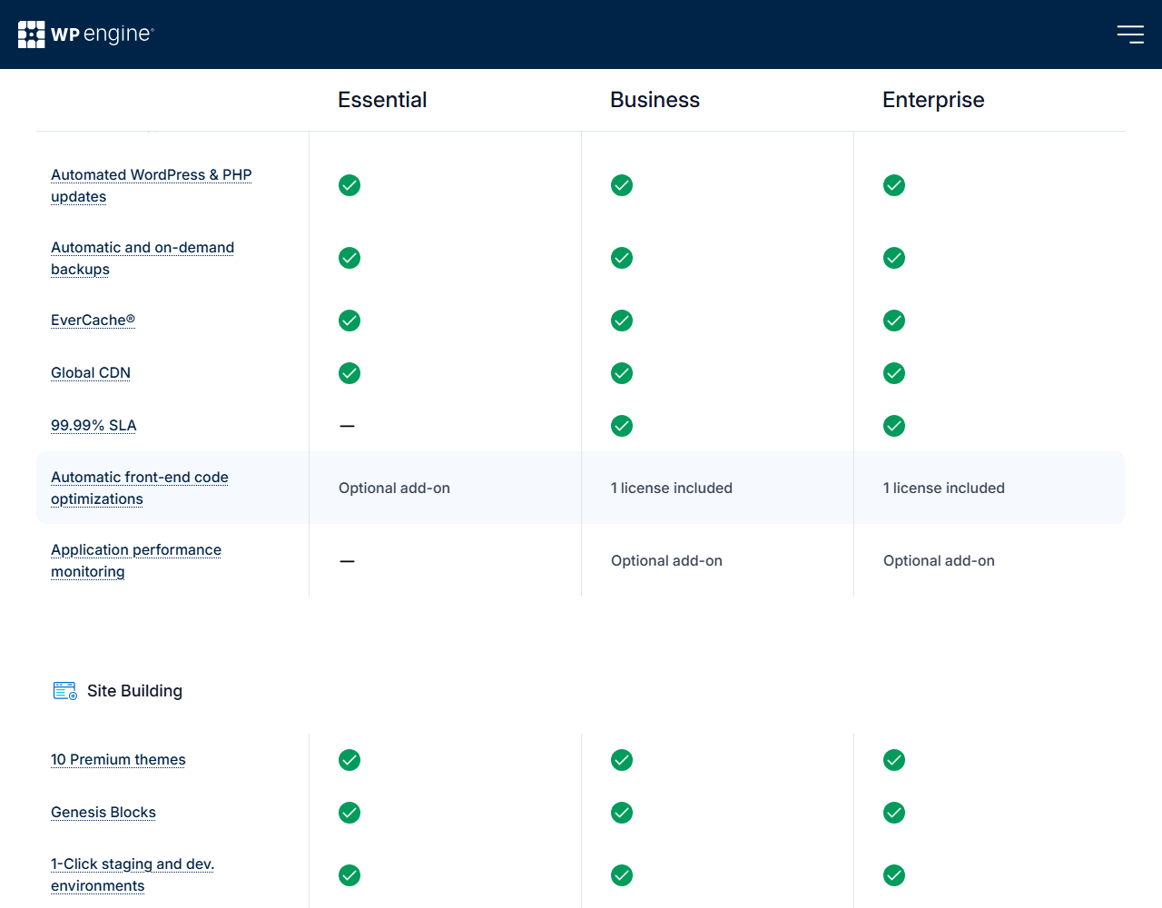Viewport: 1162px width, 908px height.
Task: Open the 99.99% SLA feature link
Action: pos(94,426)
